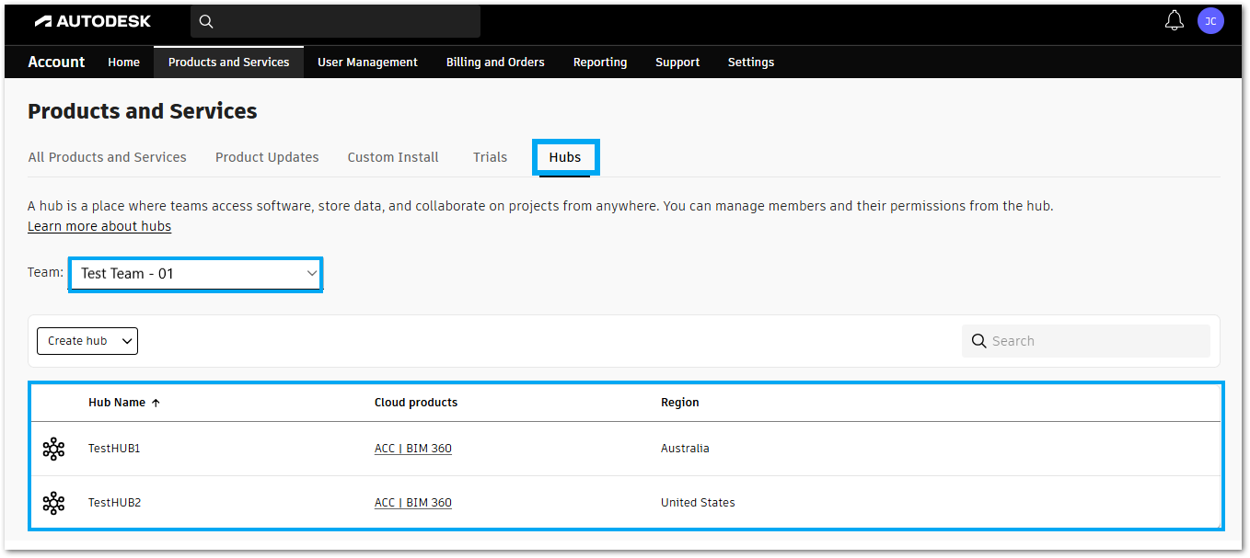The height and width of the screenshot is (558, 1250).
Task: Open ACC | BIM 360 link for TestHUB1
Action: pos(412,449)
